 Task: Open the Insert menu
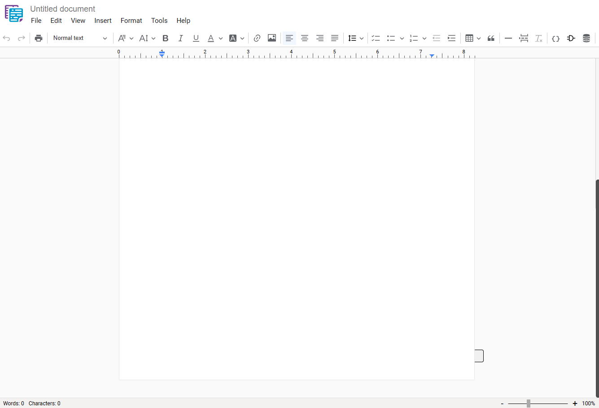pos(103,21)
